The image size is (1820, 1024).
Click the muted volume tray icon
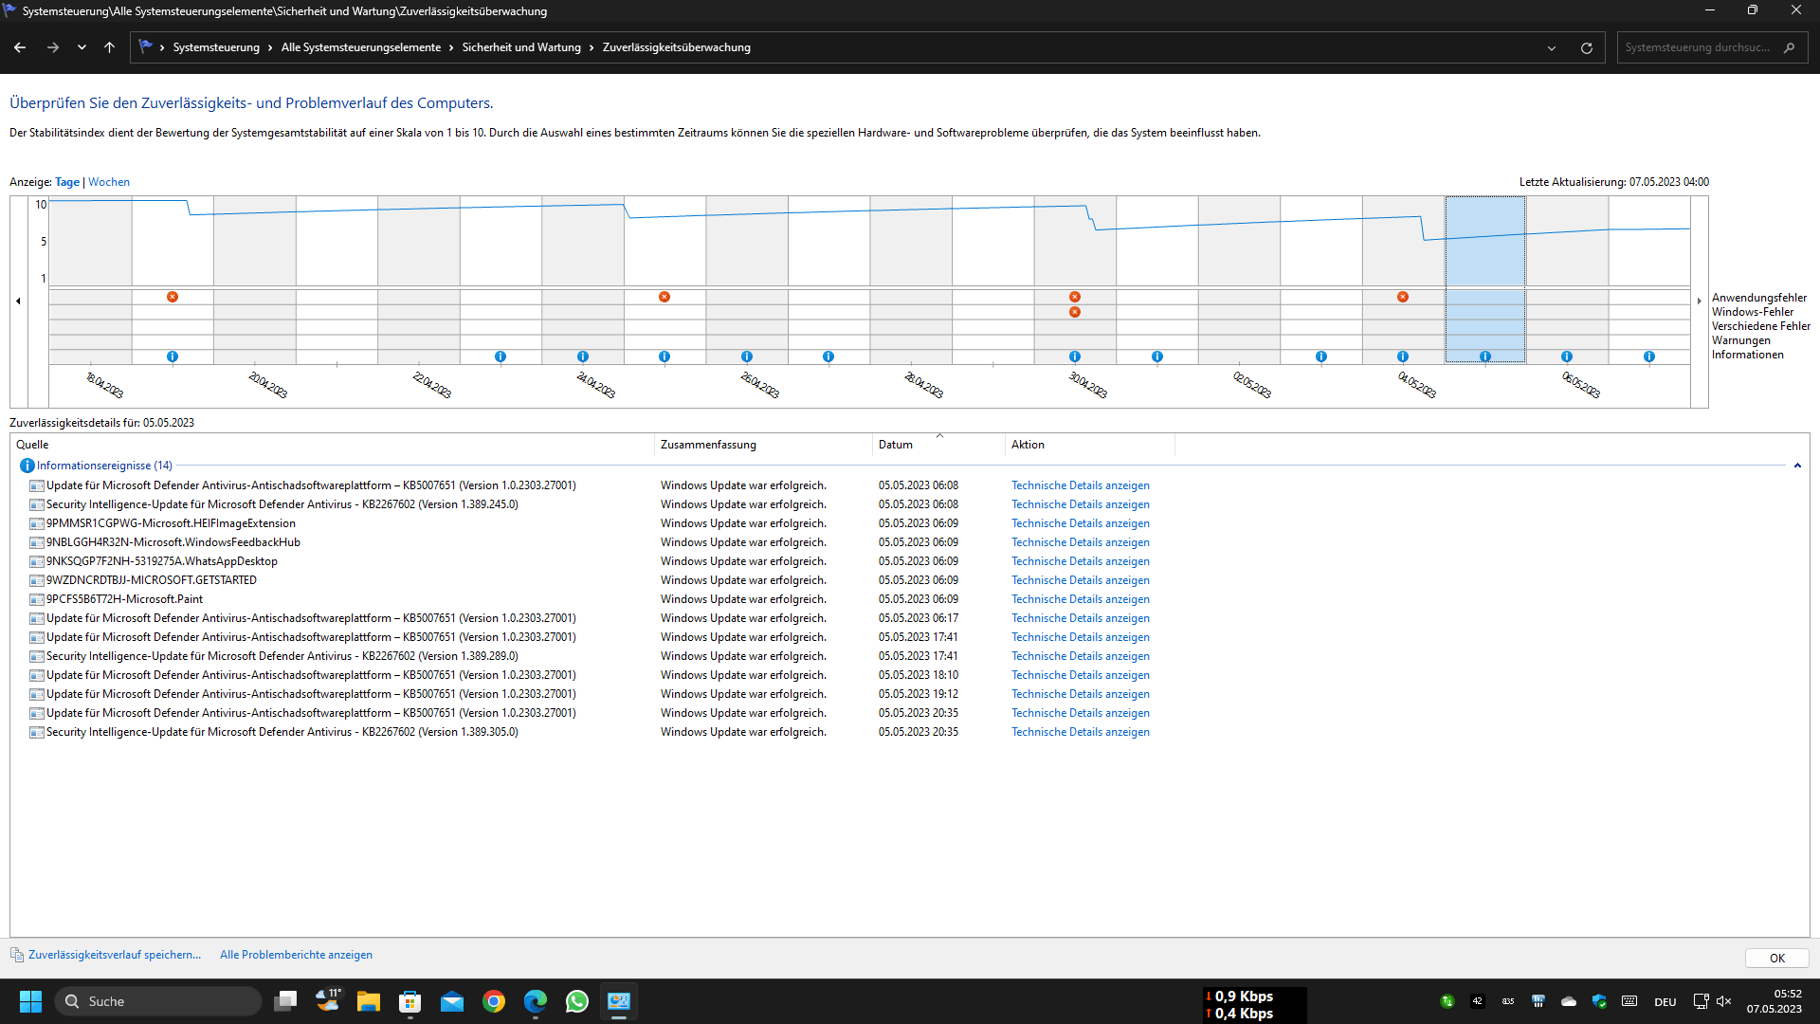(1724, 1001)
